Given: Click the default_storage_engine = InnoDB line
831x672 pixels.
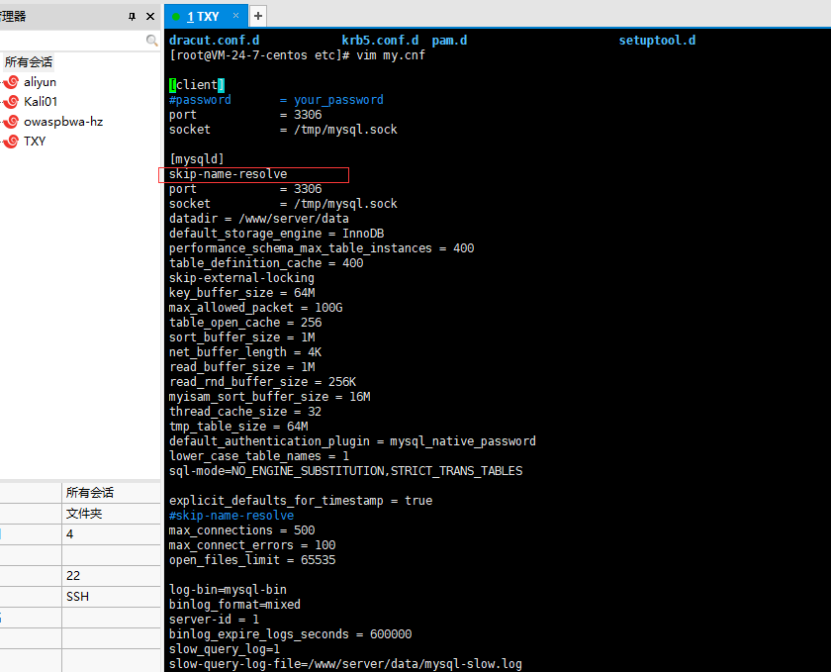Looking at the screenshot, I should tap(276, 234).
